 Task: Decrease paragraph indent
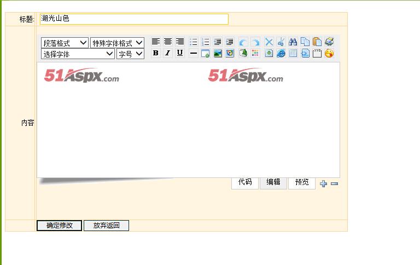point(218,42)
